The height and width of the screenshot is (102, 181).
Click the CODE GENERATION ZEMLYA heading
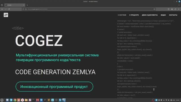click(55, 72)
